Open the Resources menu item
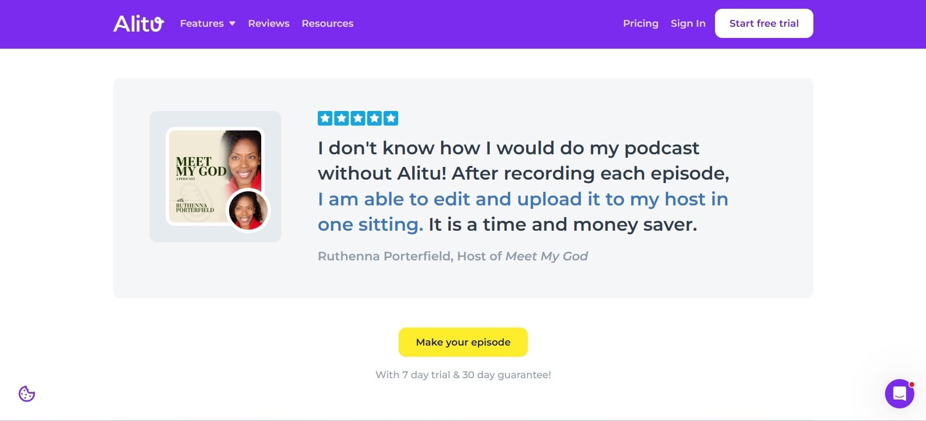926x421 pixels. coord(328,23)
